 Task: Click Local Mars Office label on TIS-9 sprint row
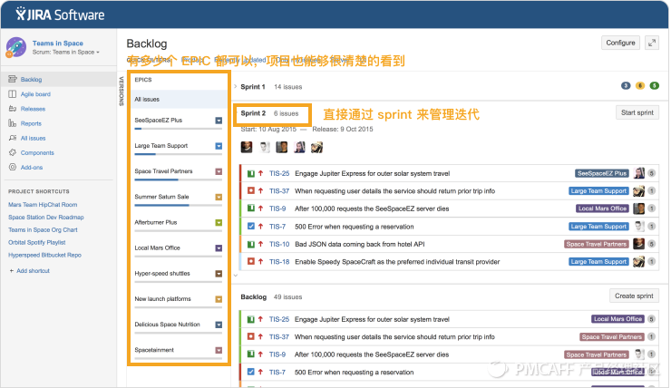602,209
